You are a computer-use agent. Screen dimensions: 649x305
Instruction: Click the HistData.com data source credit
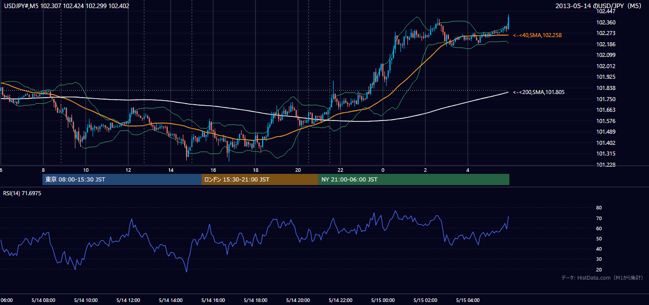coord(602,278)
